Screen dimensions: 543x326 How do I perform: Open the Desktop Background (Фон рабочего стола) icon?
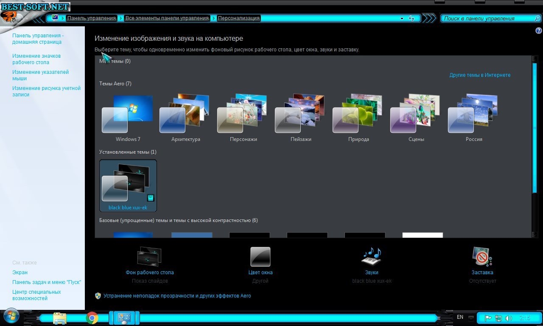point(149,257)
